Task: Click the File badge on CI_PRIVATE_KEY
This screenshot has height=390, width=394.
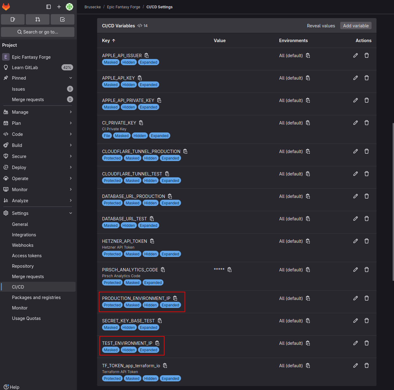Action: (x=107, y=136)
